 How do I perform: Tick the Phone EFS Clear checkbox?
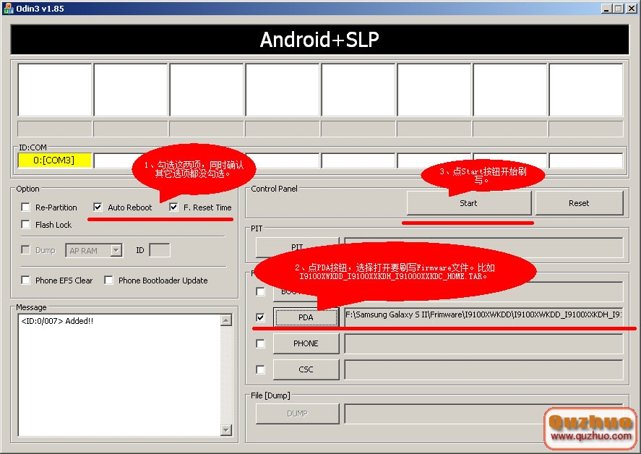click(x=25, y=280)
